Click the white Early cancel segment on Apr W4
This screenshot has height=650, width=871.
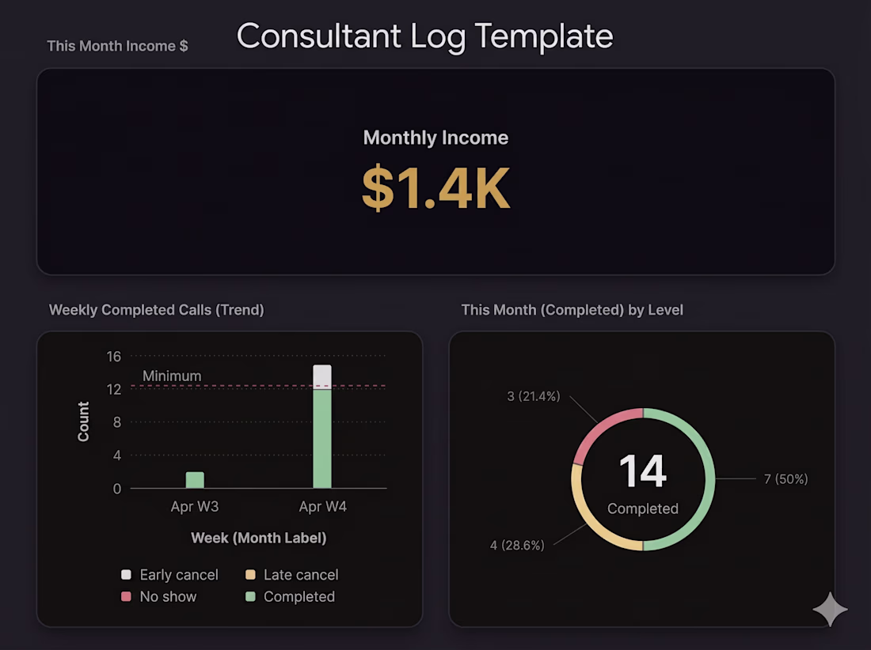(322, 376)
